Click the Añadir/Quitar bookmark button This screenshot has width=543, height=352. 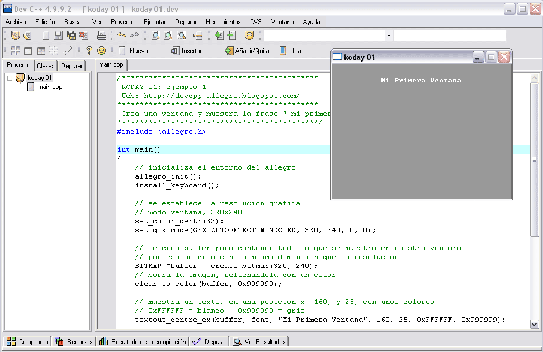(x=248, y=51)
